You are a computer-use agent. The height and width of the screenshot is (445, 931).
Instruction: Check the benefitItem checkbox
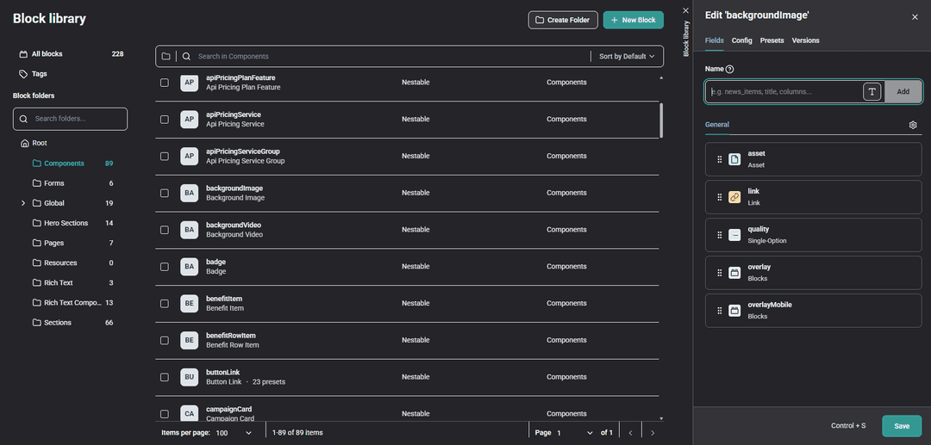pos(165,303)
